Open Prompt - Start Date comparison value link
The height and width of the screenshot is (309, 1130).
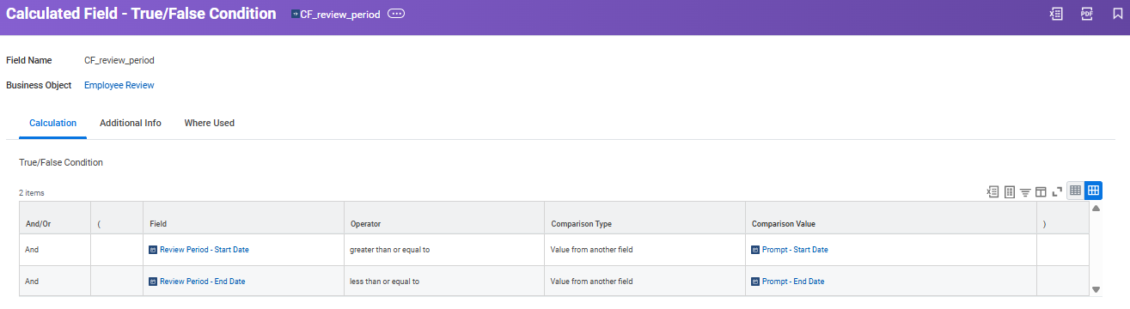pyautogui.click(x=795, y=250)
